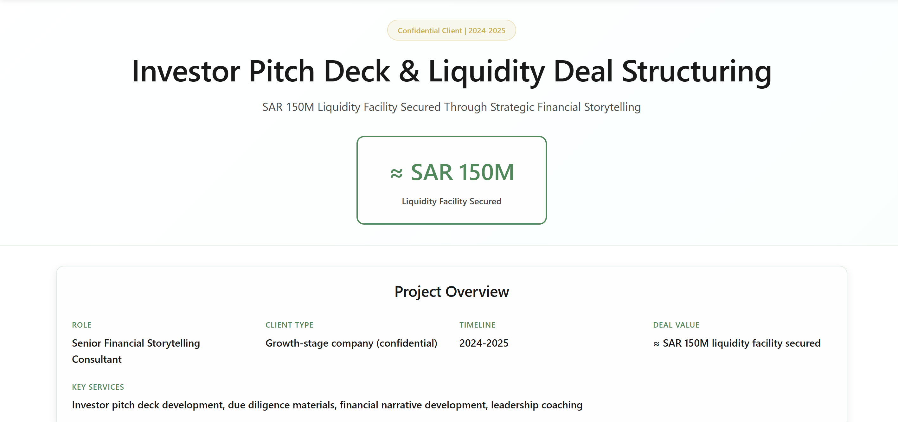
Task: Click the ROLE field label
Action: click(81, 325)
